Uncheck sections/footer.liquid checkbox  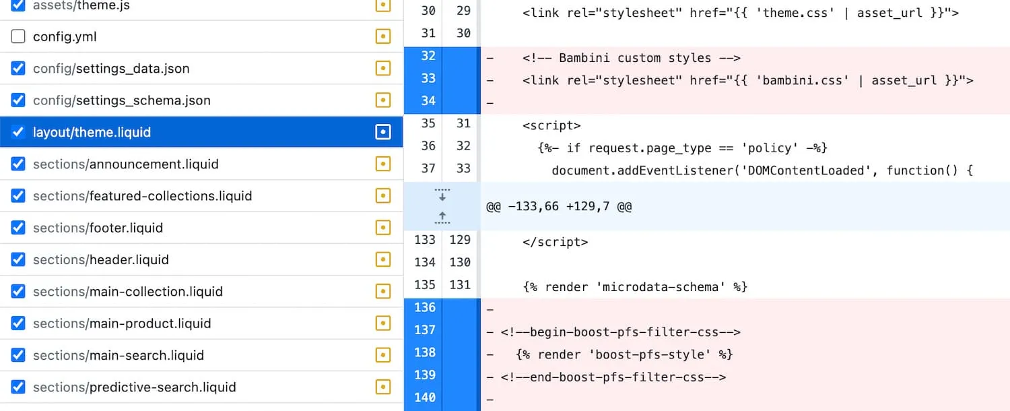[x=18, y=228]
